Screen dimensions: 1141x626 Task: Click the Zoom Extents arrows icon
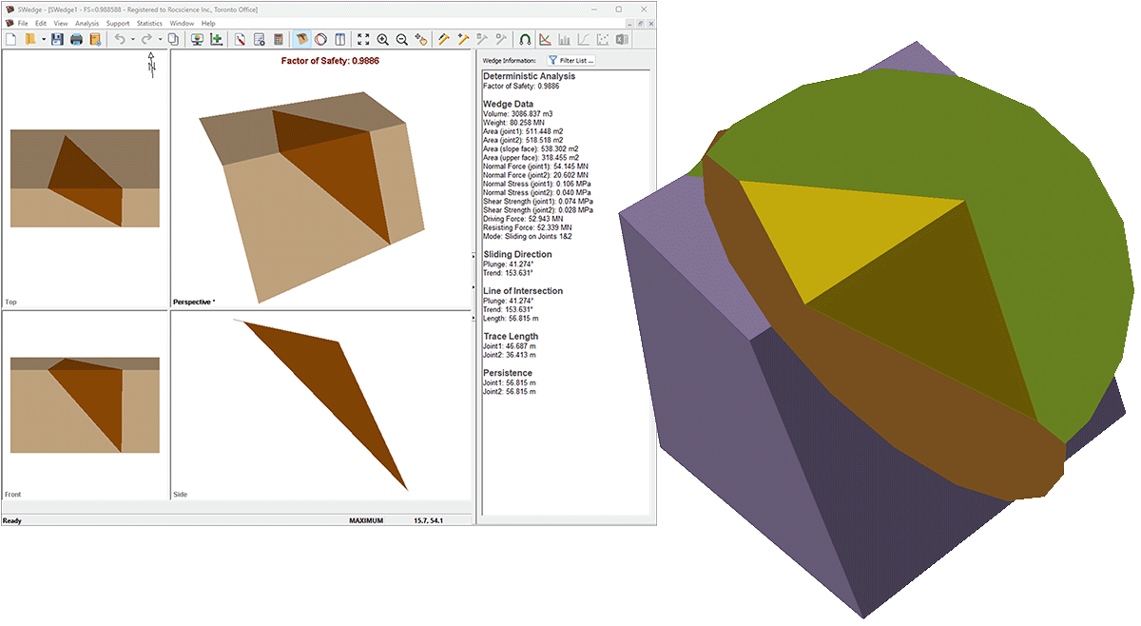tap(363, 39)
